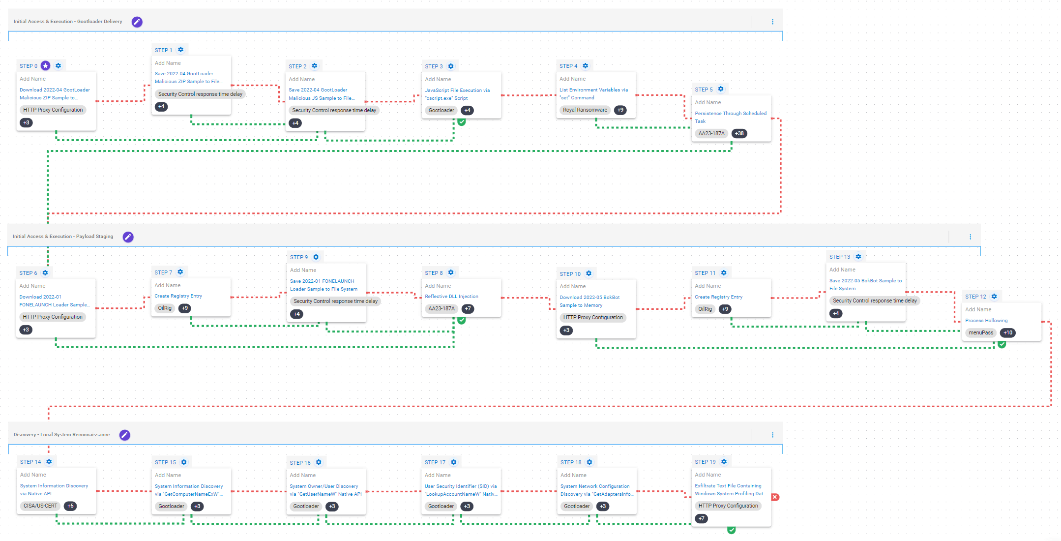Open the gear settings for STEP 12
The width and height of the screenshot is (1061, 541).
994,296
